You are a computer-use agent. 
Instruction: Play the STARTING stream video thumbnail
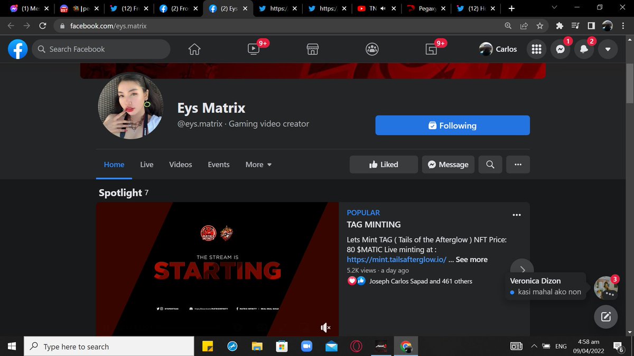pos(217,268)
